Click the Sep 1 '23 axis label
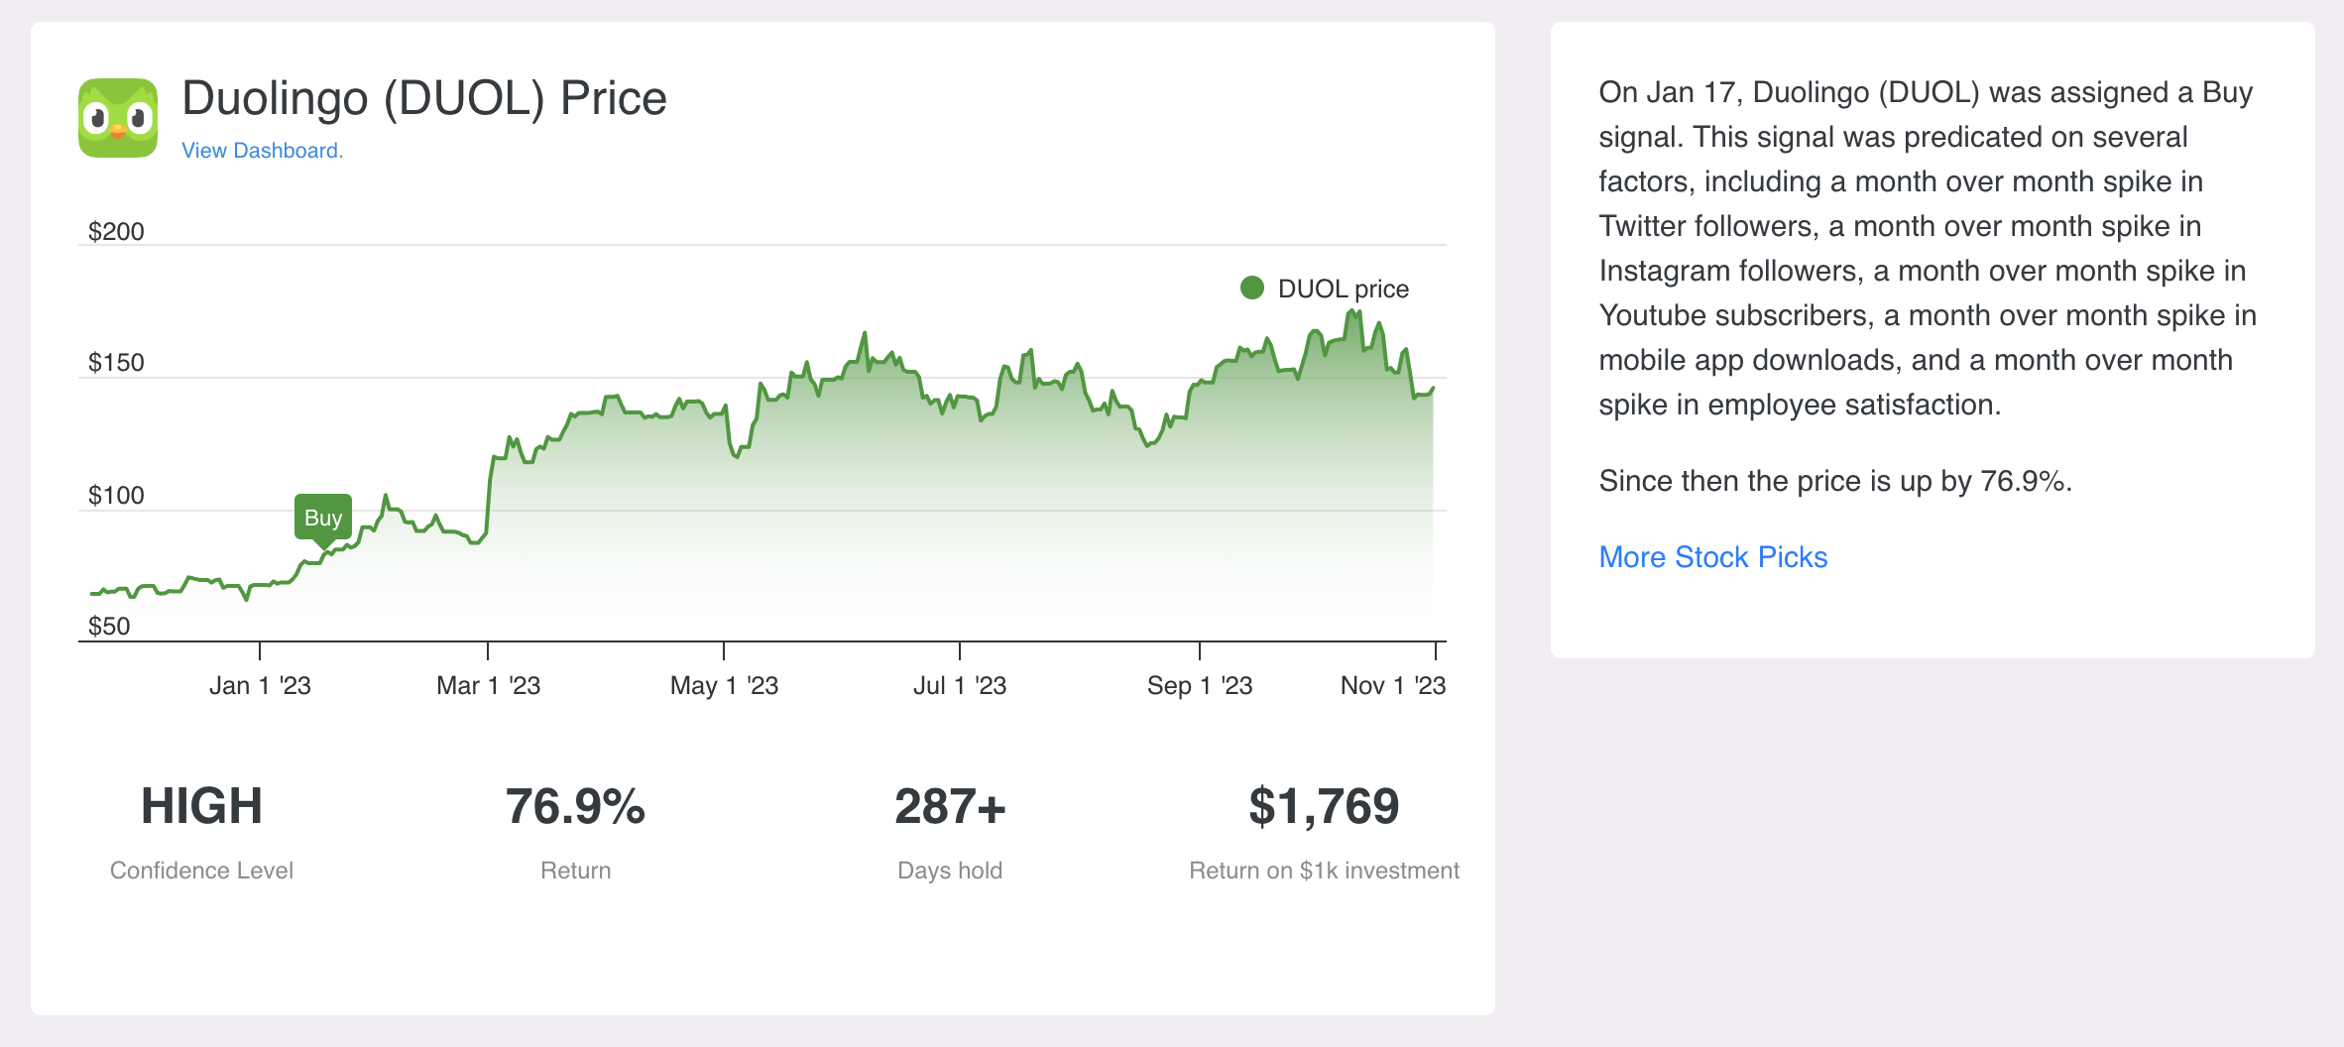The width and height of the screenshot is (2344, 1047). coord(1200,685)
